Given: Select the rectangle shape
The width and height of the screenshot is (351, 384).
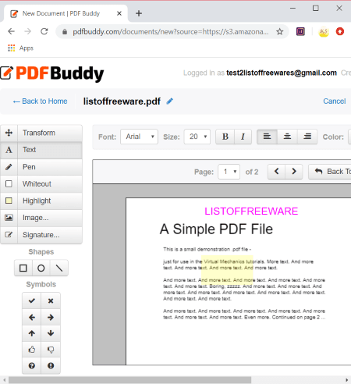Looking at the screenshot, I should [23, 268].
